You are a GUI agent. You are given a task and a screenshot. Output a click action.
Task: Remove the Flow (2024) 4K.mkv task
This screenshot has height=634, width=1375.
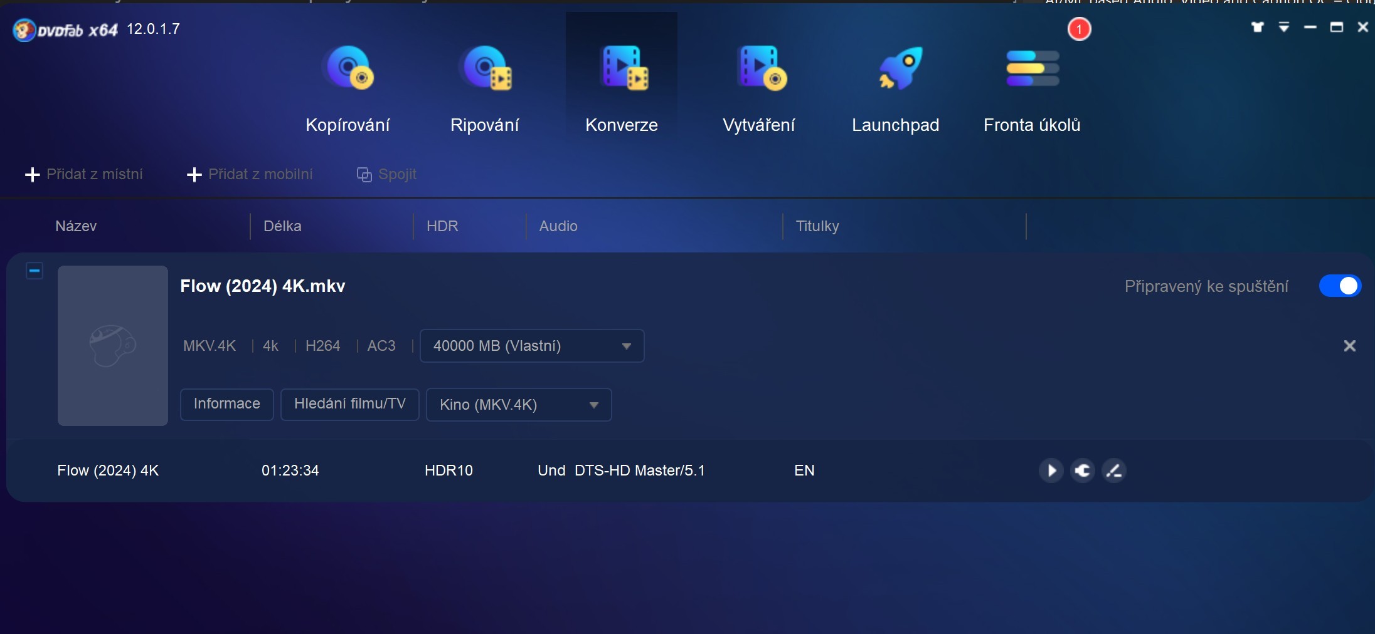1349,346
